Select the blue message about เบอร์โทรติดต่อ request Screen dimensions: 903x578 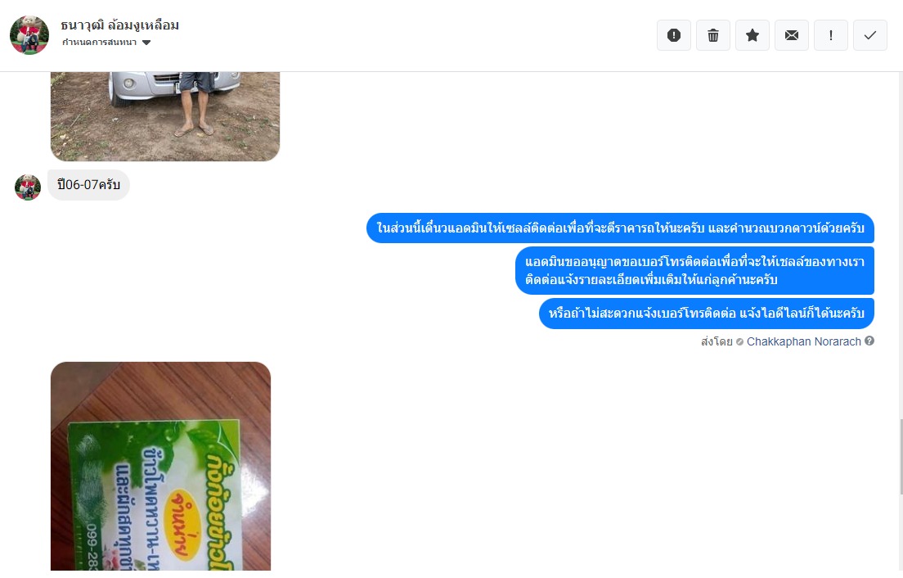tap(694, 271)
